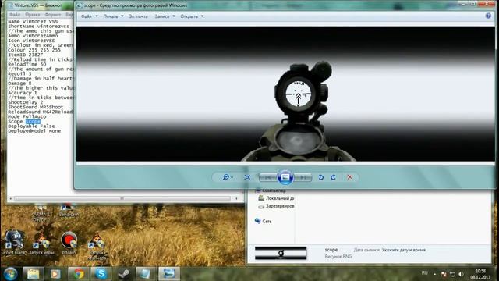Viewport: 499px width, 281px height.
Task: Select Локальный диск in Explorer tree
Action: [276, 198]
